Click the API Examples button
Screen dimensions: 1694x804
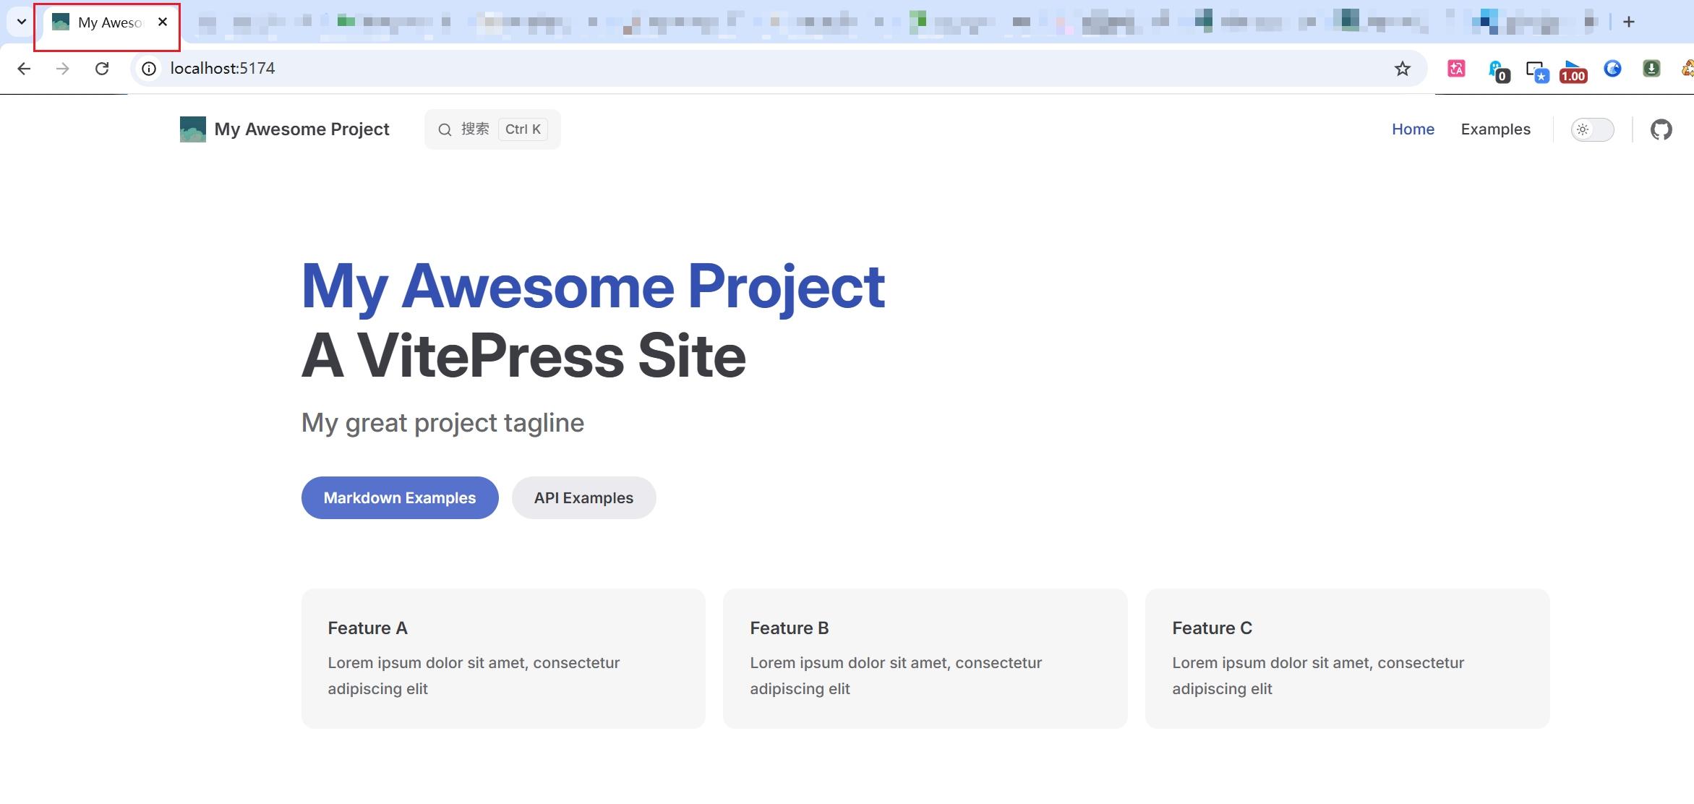click(583, 497)
